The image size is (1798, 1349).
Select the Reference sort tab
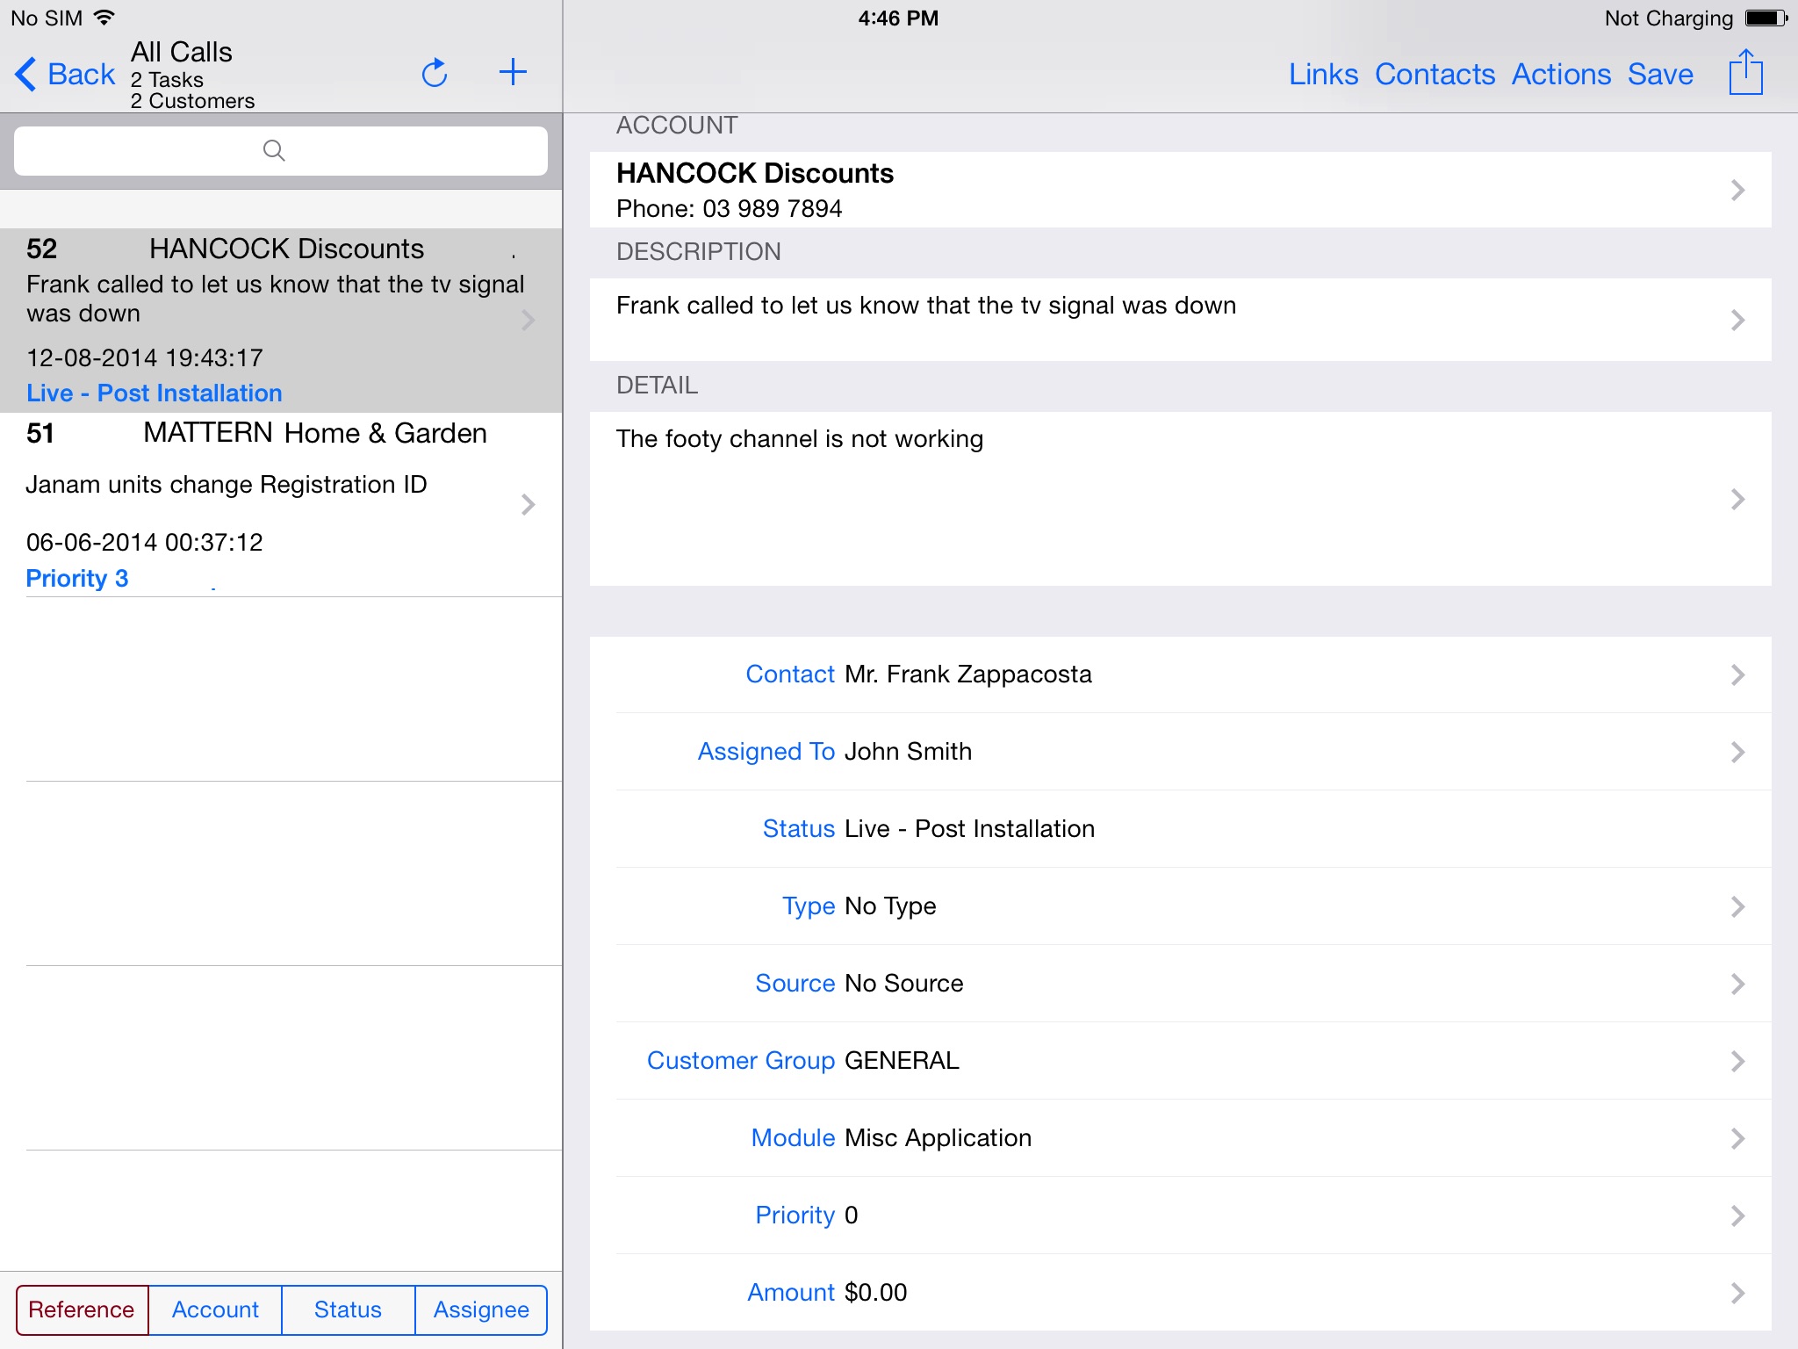click(x=79, y=1309)
